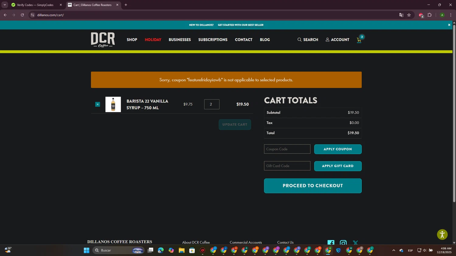Close the Verify Codes SimplyCodes tab
Viewport: 456px width, 256px height.
[x=60, y=5]
